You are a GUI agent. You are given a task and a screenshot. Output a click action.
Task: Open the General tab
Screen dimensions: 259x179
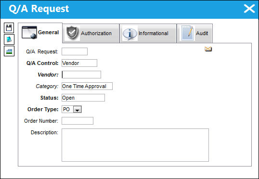coord(40,33)
